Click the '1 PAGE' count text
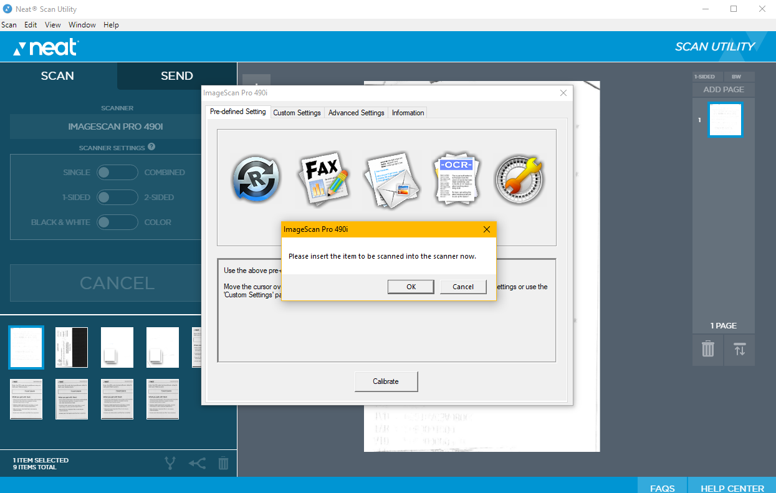 pyautogui.click(x=724, y=326)
